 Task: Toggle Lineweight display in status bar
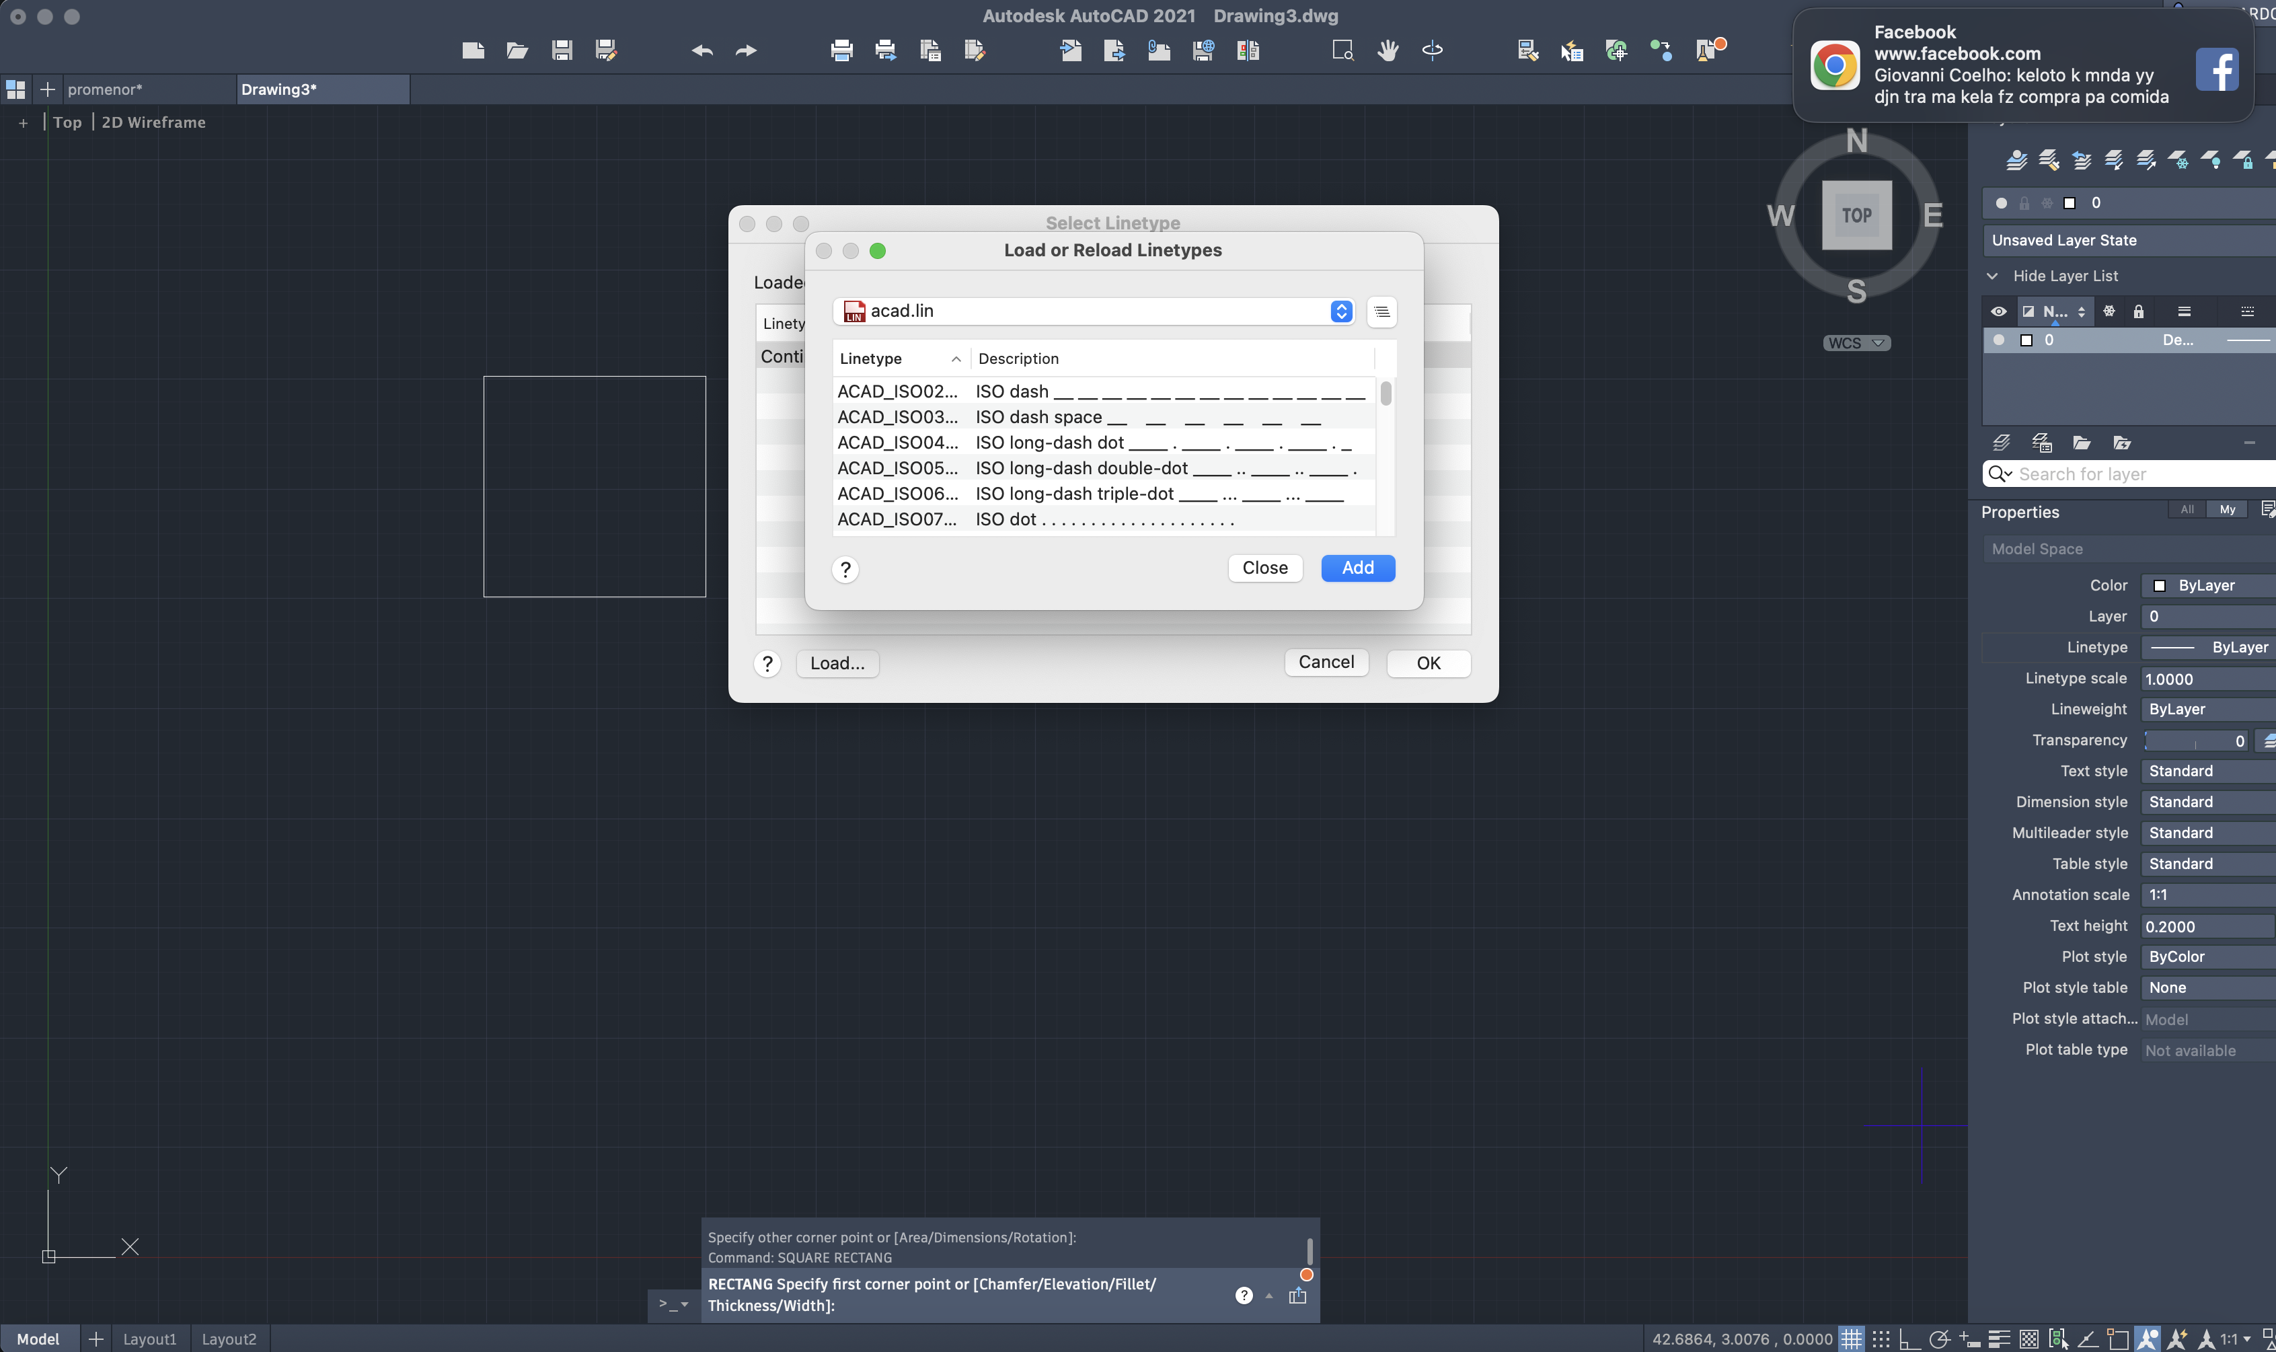click(1999, 1339)
